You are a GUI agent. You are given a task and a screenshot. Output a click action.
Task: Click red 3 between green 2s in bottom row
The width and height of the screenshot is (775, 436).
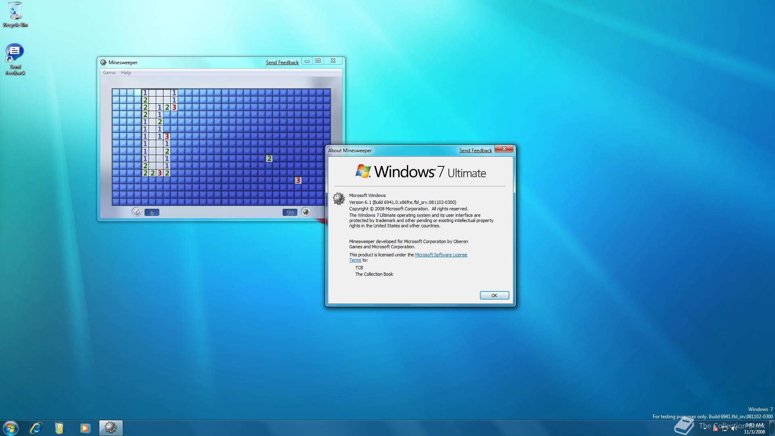(159, 173)
